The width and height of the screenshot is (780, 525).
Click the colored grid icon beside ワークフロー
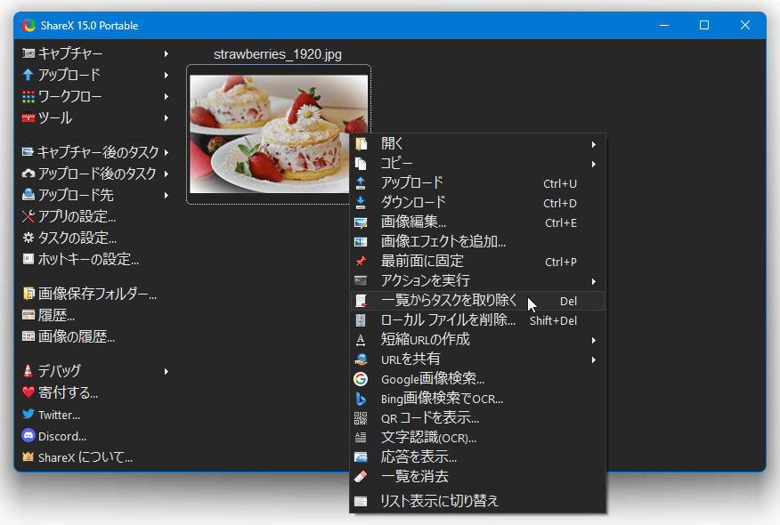28,96
